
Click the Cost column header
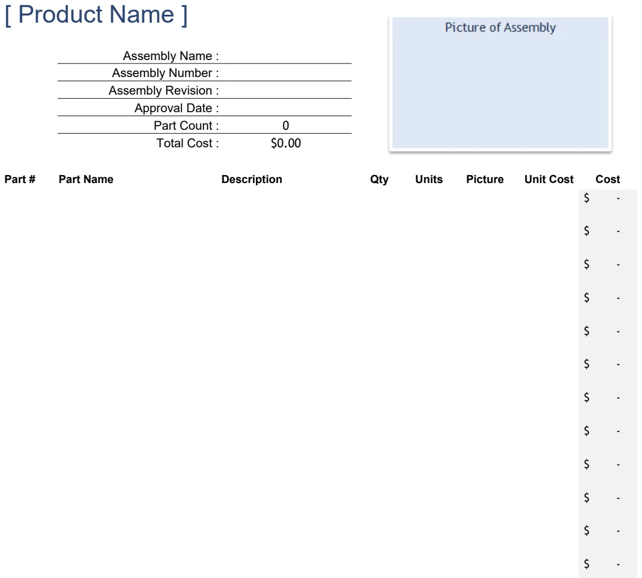607,179
